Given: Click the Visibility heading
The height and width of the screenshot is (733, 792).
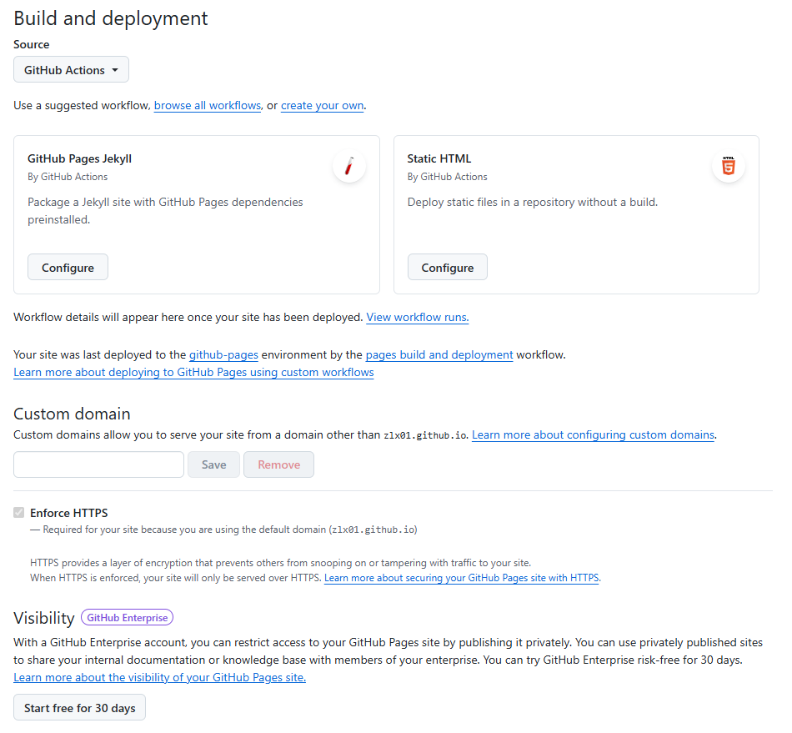Looking at the screenshot, I should tap(44, 618).
